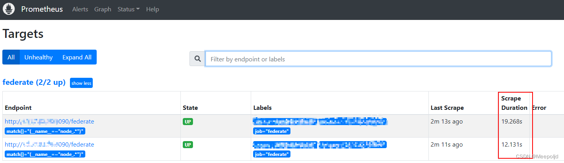Click first row job="federate" label badge
The image size is (564, 163).
272,131
